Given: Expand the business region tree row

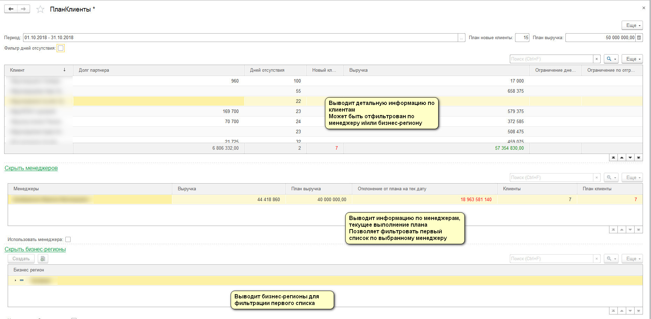Looking at the screenshot, I should point(15,281).
